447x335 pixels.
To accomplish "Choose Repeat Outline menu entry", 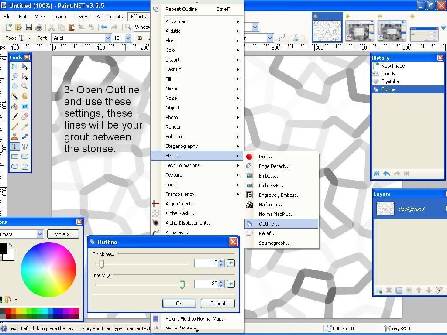I will coord(197,9).
